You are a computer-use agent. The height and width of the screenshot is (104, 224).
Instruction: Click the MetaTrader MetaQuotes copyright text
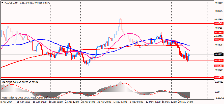click(x=31, y=98)
